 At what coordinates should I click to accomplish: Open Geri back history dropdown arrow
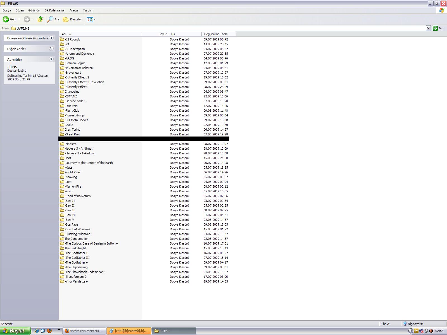[x=19, y=19]
